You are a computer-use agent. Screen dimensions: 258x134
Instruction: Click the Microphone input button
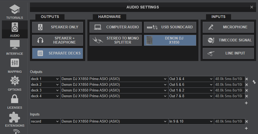pos(229,27)
